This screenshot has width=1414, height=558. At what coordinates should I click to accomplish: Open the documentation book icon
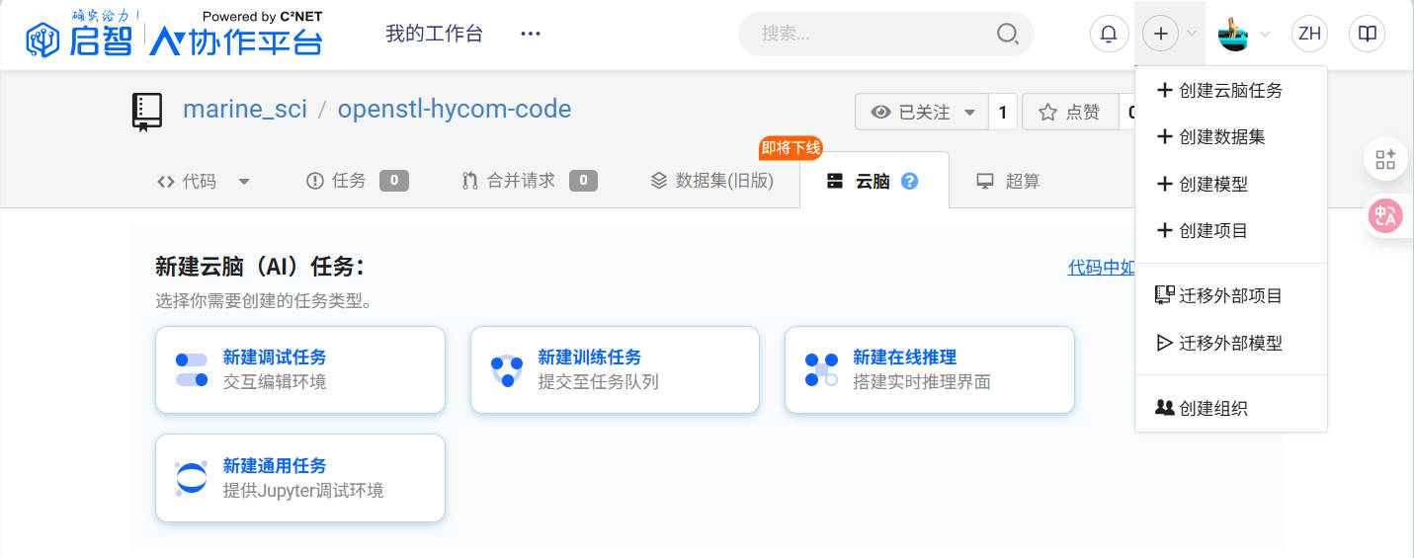pyautogui.click(x=1367, y=35)
